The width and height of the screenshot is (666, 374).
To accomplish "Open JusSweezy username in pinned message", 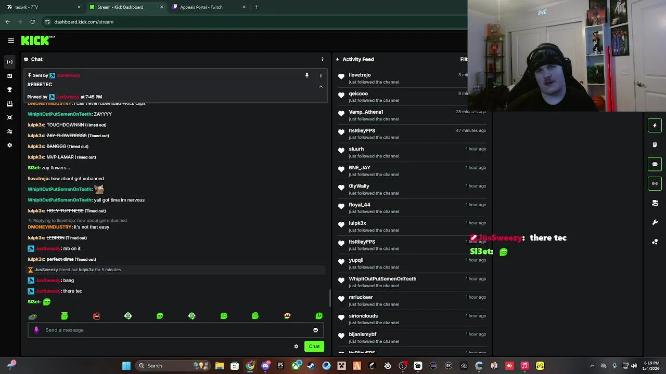I will (68, 75).
